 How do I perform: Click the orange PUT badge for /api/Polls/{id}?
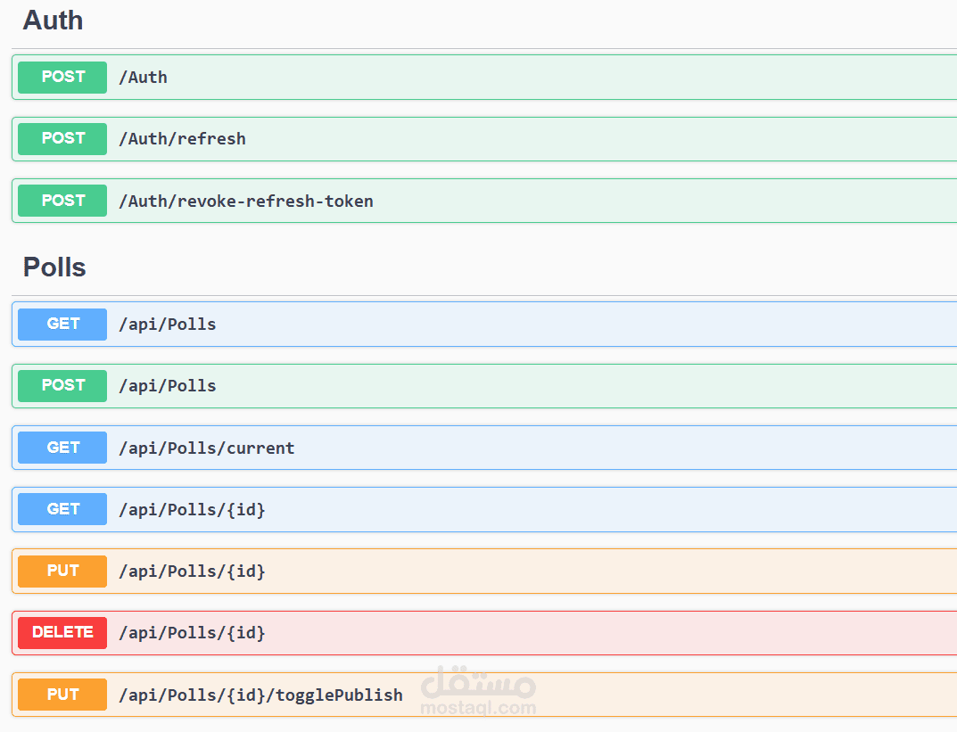(x=62, y=571)
